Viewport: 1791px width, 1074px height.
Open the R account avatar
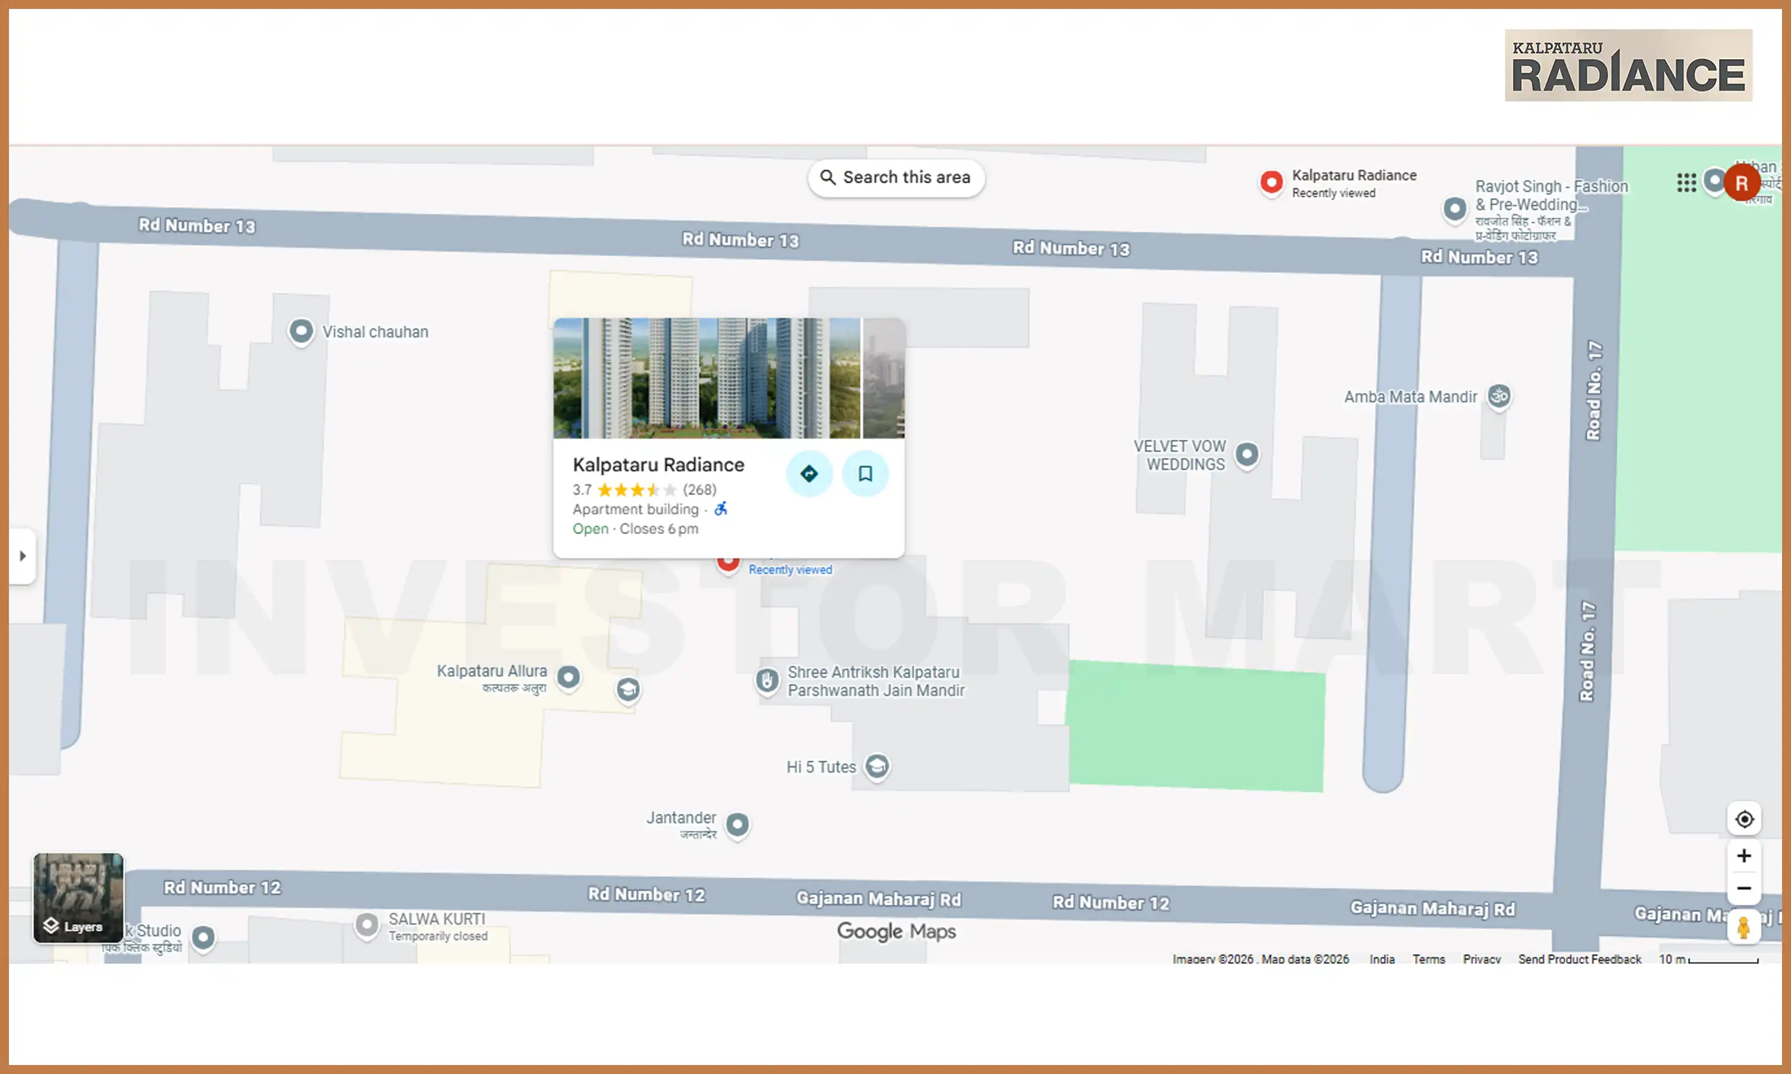[1741, 183]
